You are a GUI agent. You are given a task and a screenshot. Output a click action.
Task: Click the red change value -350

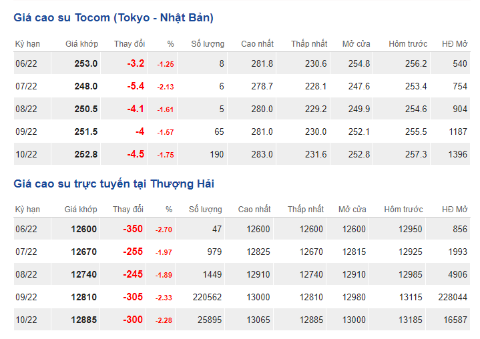tap(133, 230)
